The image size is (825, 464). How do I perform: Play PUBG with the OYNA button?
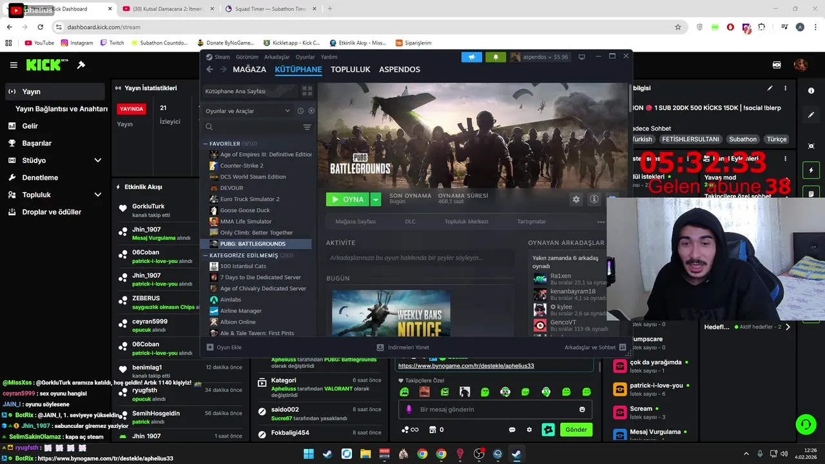pos(347,199)
